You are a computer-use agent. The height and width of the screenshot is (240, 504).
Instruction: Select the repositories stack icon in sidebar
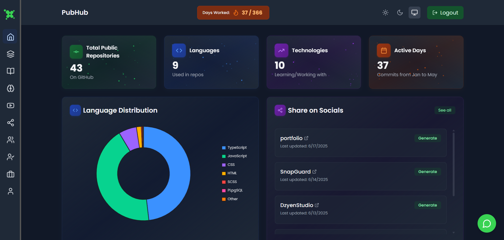10,54
